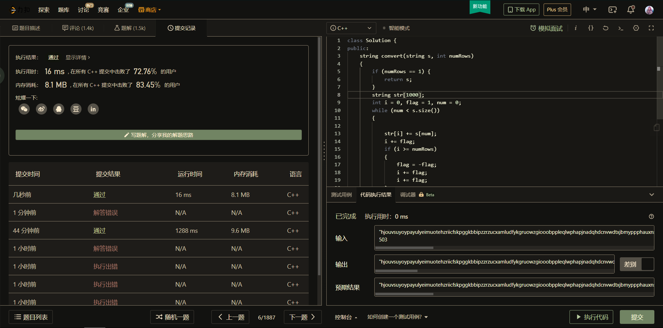663x328 pixels.
Task: Click the 输入 box horizontal scrollbar
Action: (x=404, y=248)
